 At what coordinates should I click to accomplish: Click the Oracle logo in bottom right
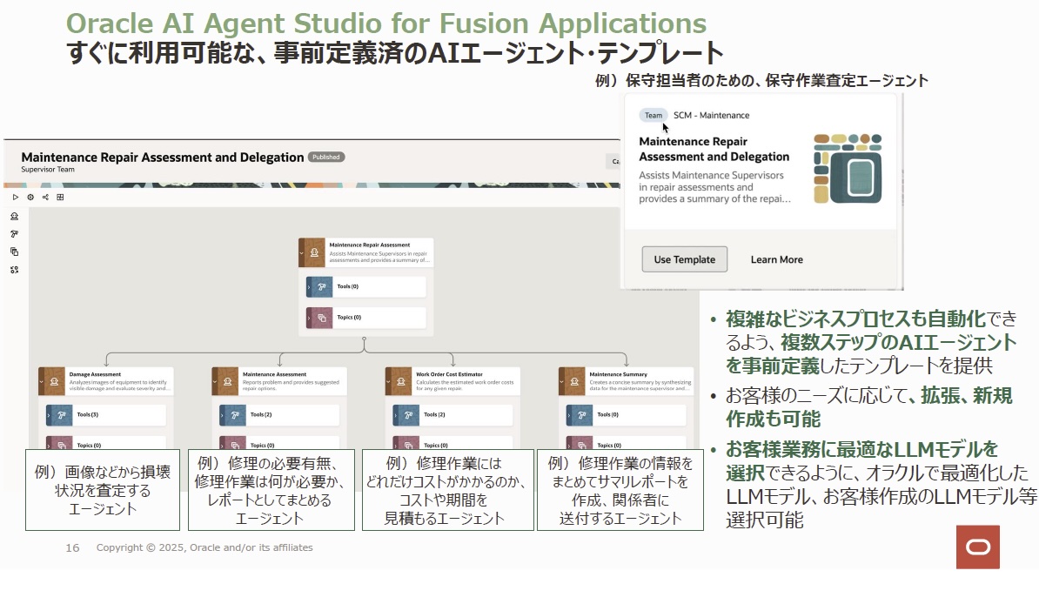[x=977, y=547]
